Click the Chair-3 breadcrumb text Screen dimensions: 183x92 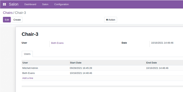(x=20, y=13)
